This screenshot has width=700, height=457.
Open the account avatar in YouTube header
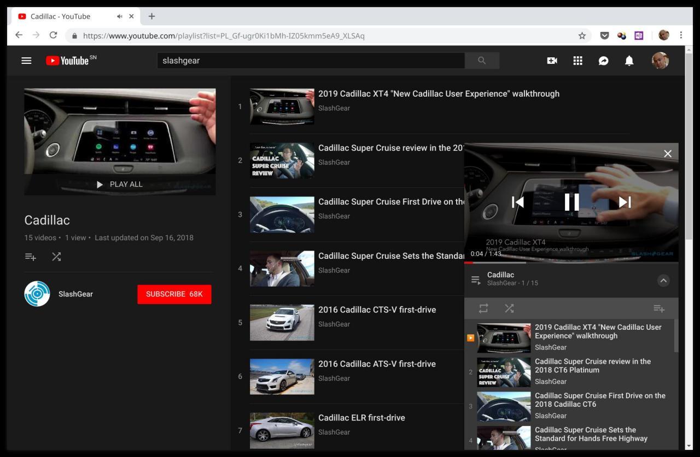(660, 61)
